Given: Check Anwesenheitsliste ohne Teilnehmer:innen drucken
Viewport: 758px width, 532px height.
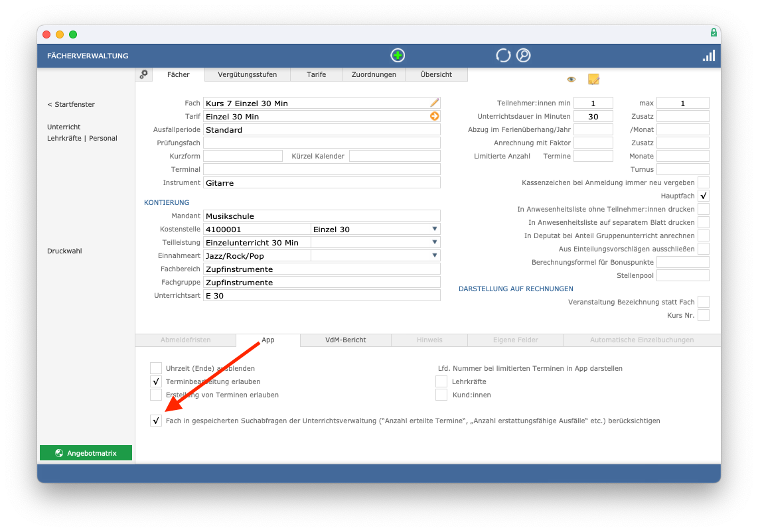Looking at the screenshot, I should pyautogui.click(x=704, y=209).
